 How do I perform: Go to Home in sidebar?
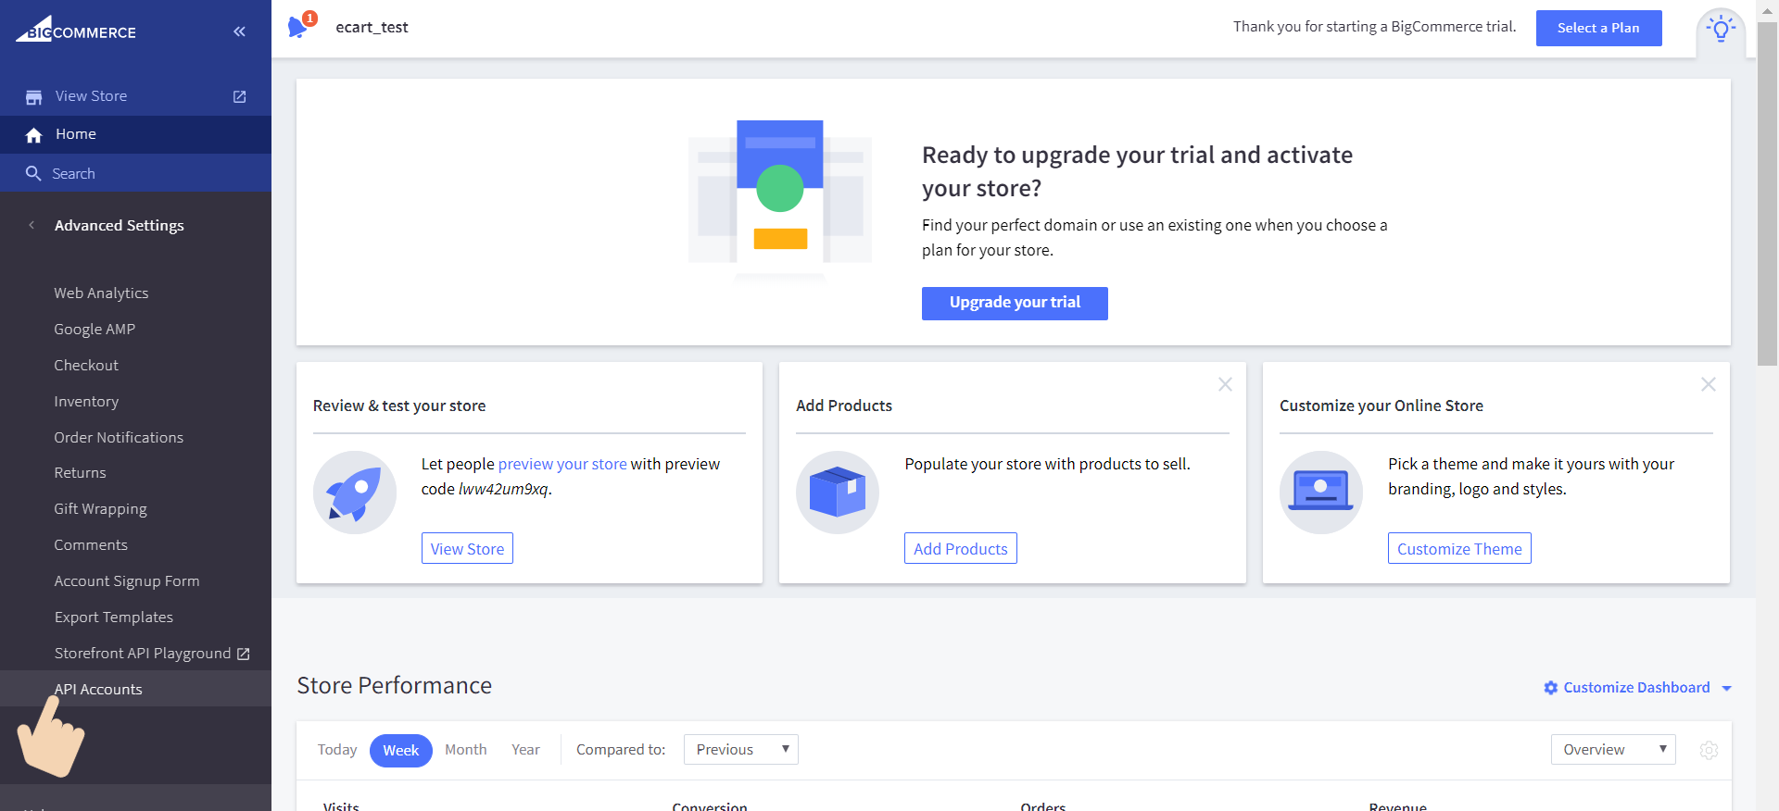point(135,134)
